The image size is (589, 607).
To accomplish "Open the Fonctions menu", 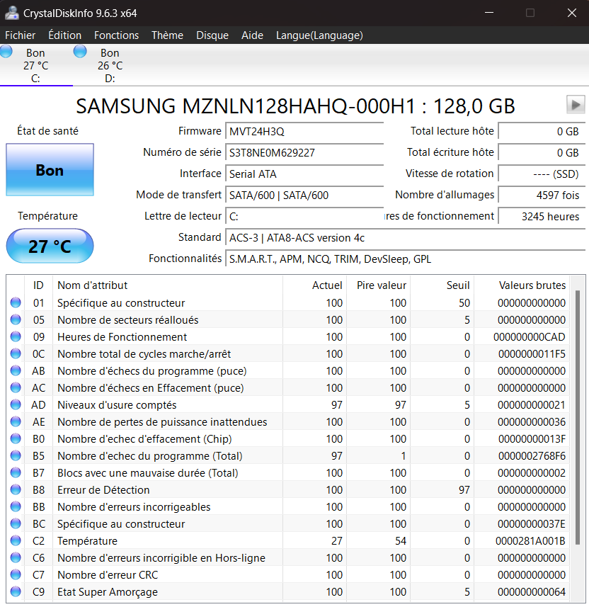I will tap(117, 35).
